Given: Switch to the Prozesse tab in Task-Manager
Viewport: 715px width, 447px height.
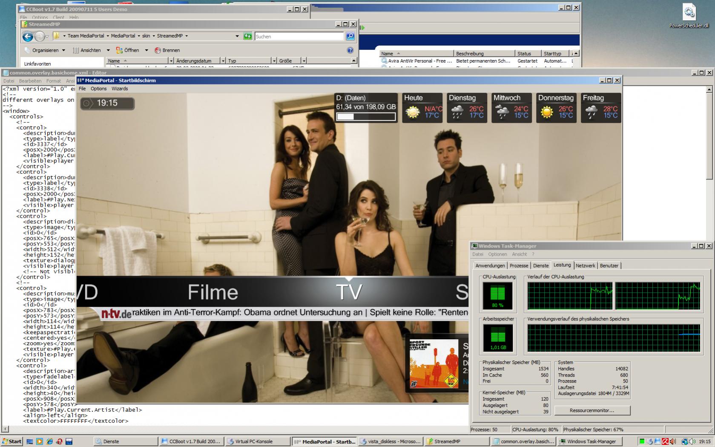Looking at the screenshot, I should coord(519,265).
